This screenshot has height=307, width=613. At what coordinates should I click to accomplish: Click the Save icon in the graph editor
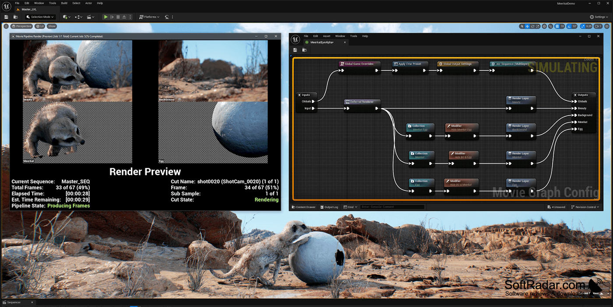pyautogui.click(x=295, y=50)
